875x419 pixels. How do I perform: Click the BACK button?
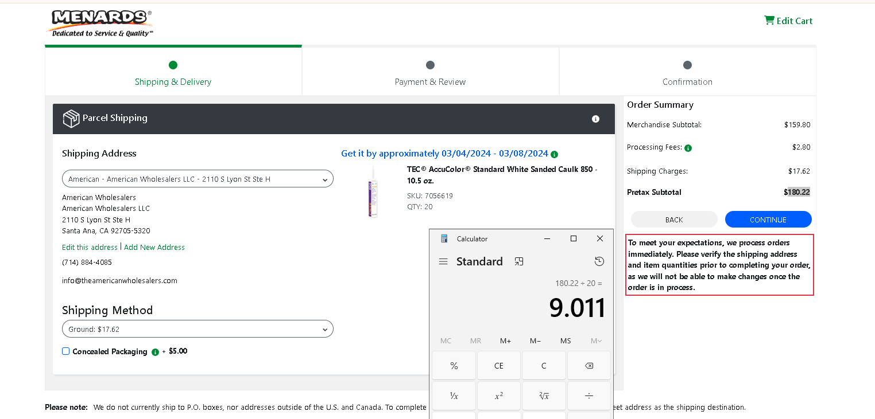pos(674,220)
